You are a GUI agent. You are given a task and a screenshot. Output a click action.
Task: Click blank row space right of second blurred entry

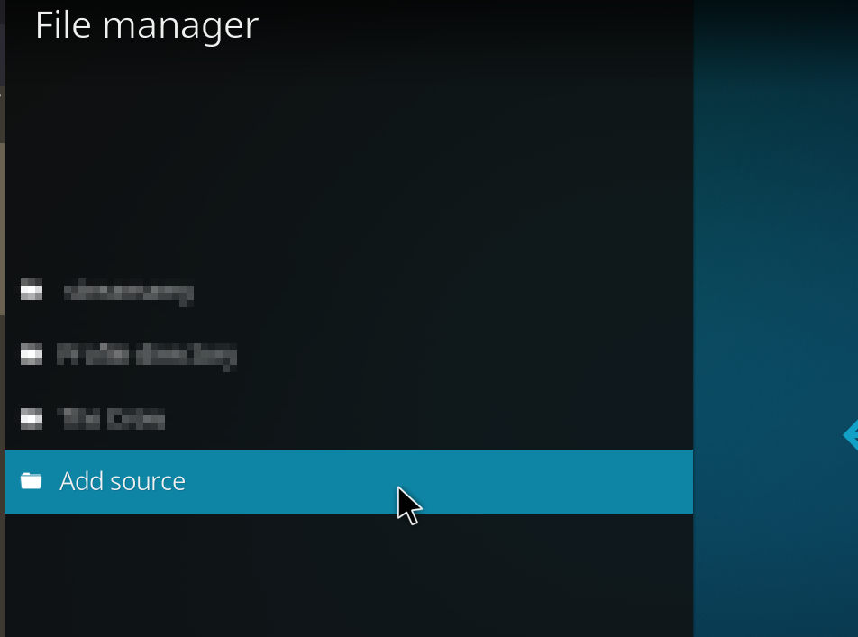point(451,354)
